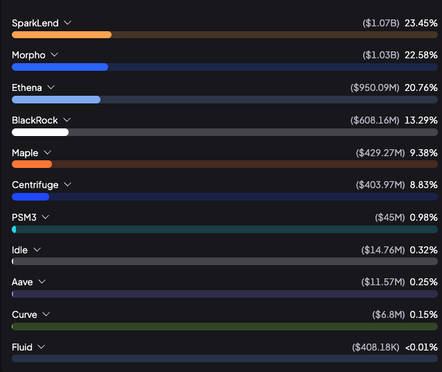The height and width of the screenshot is (372, 442).
Task: Click the ($1.07B) SparkLend amount
Action: [381, 23]
